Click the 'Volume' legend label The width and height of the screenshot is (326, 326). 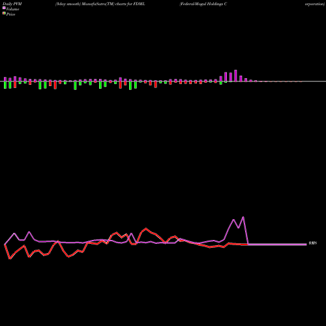[12, 9]
